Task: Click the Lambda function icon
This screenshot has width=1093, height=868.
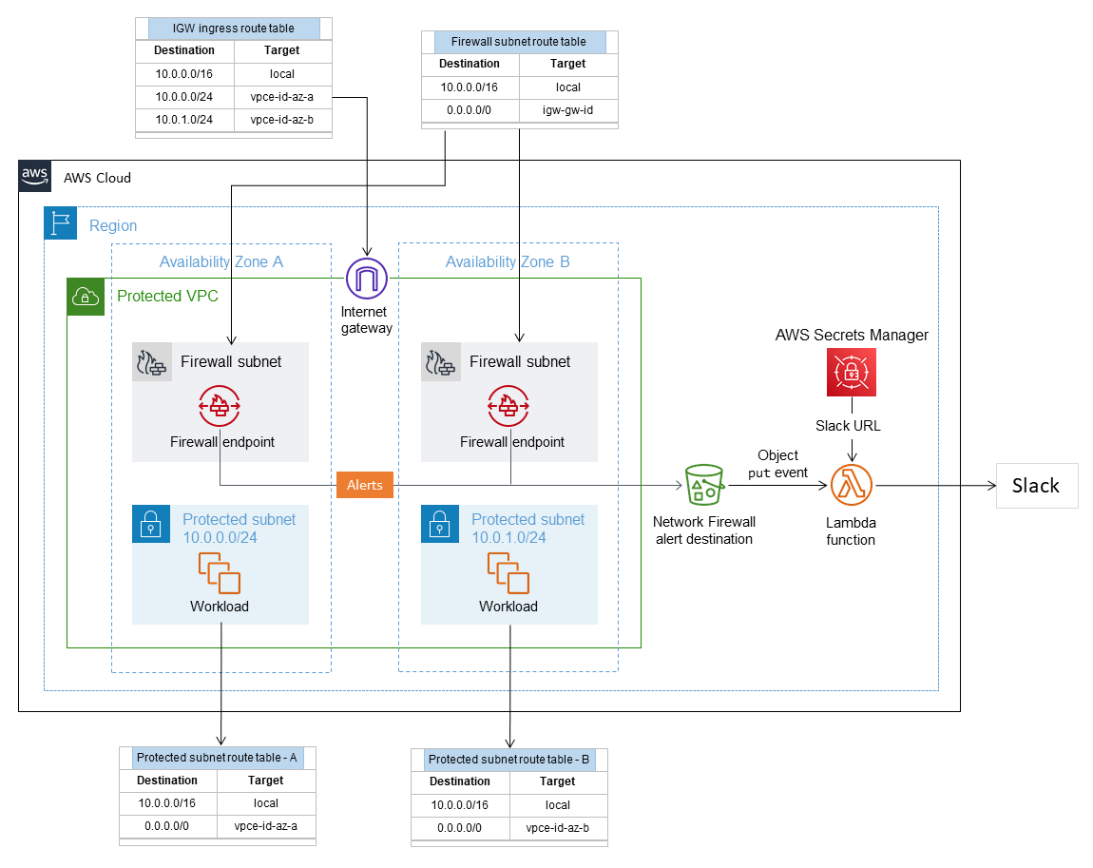Action: (x=851, y=484)
